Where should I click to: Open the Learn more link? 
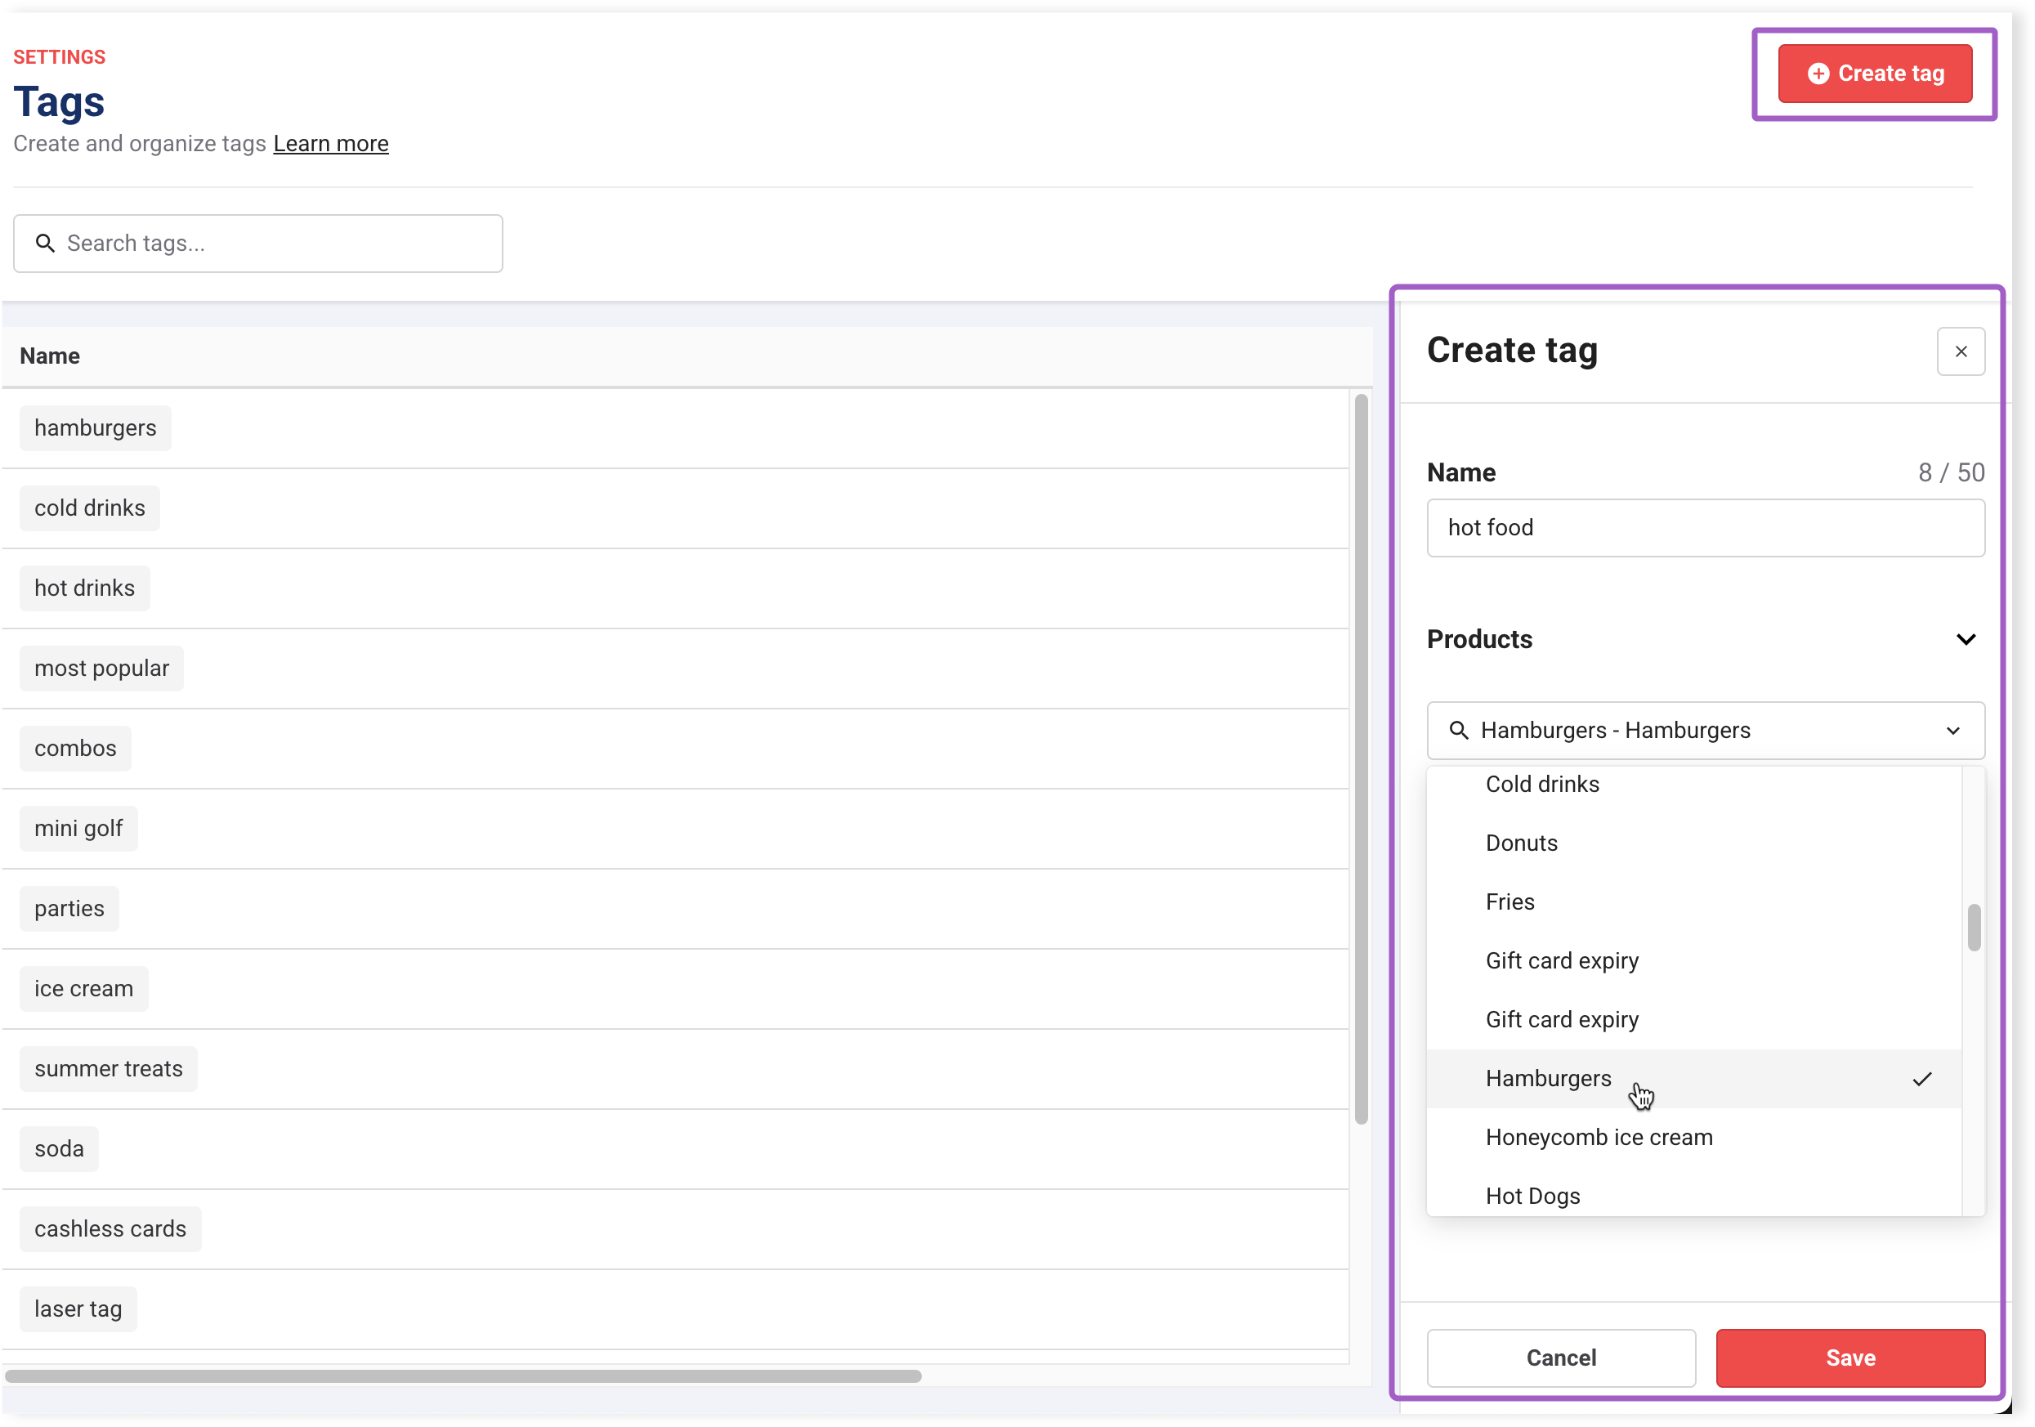(331, 144)
